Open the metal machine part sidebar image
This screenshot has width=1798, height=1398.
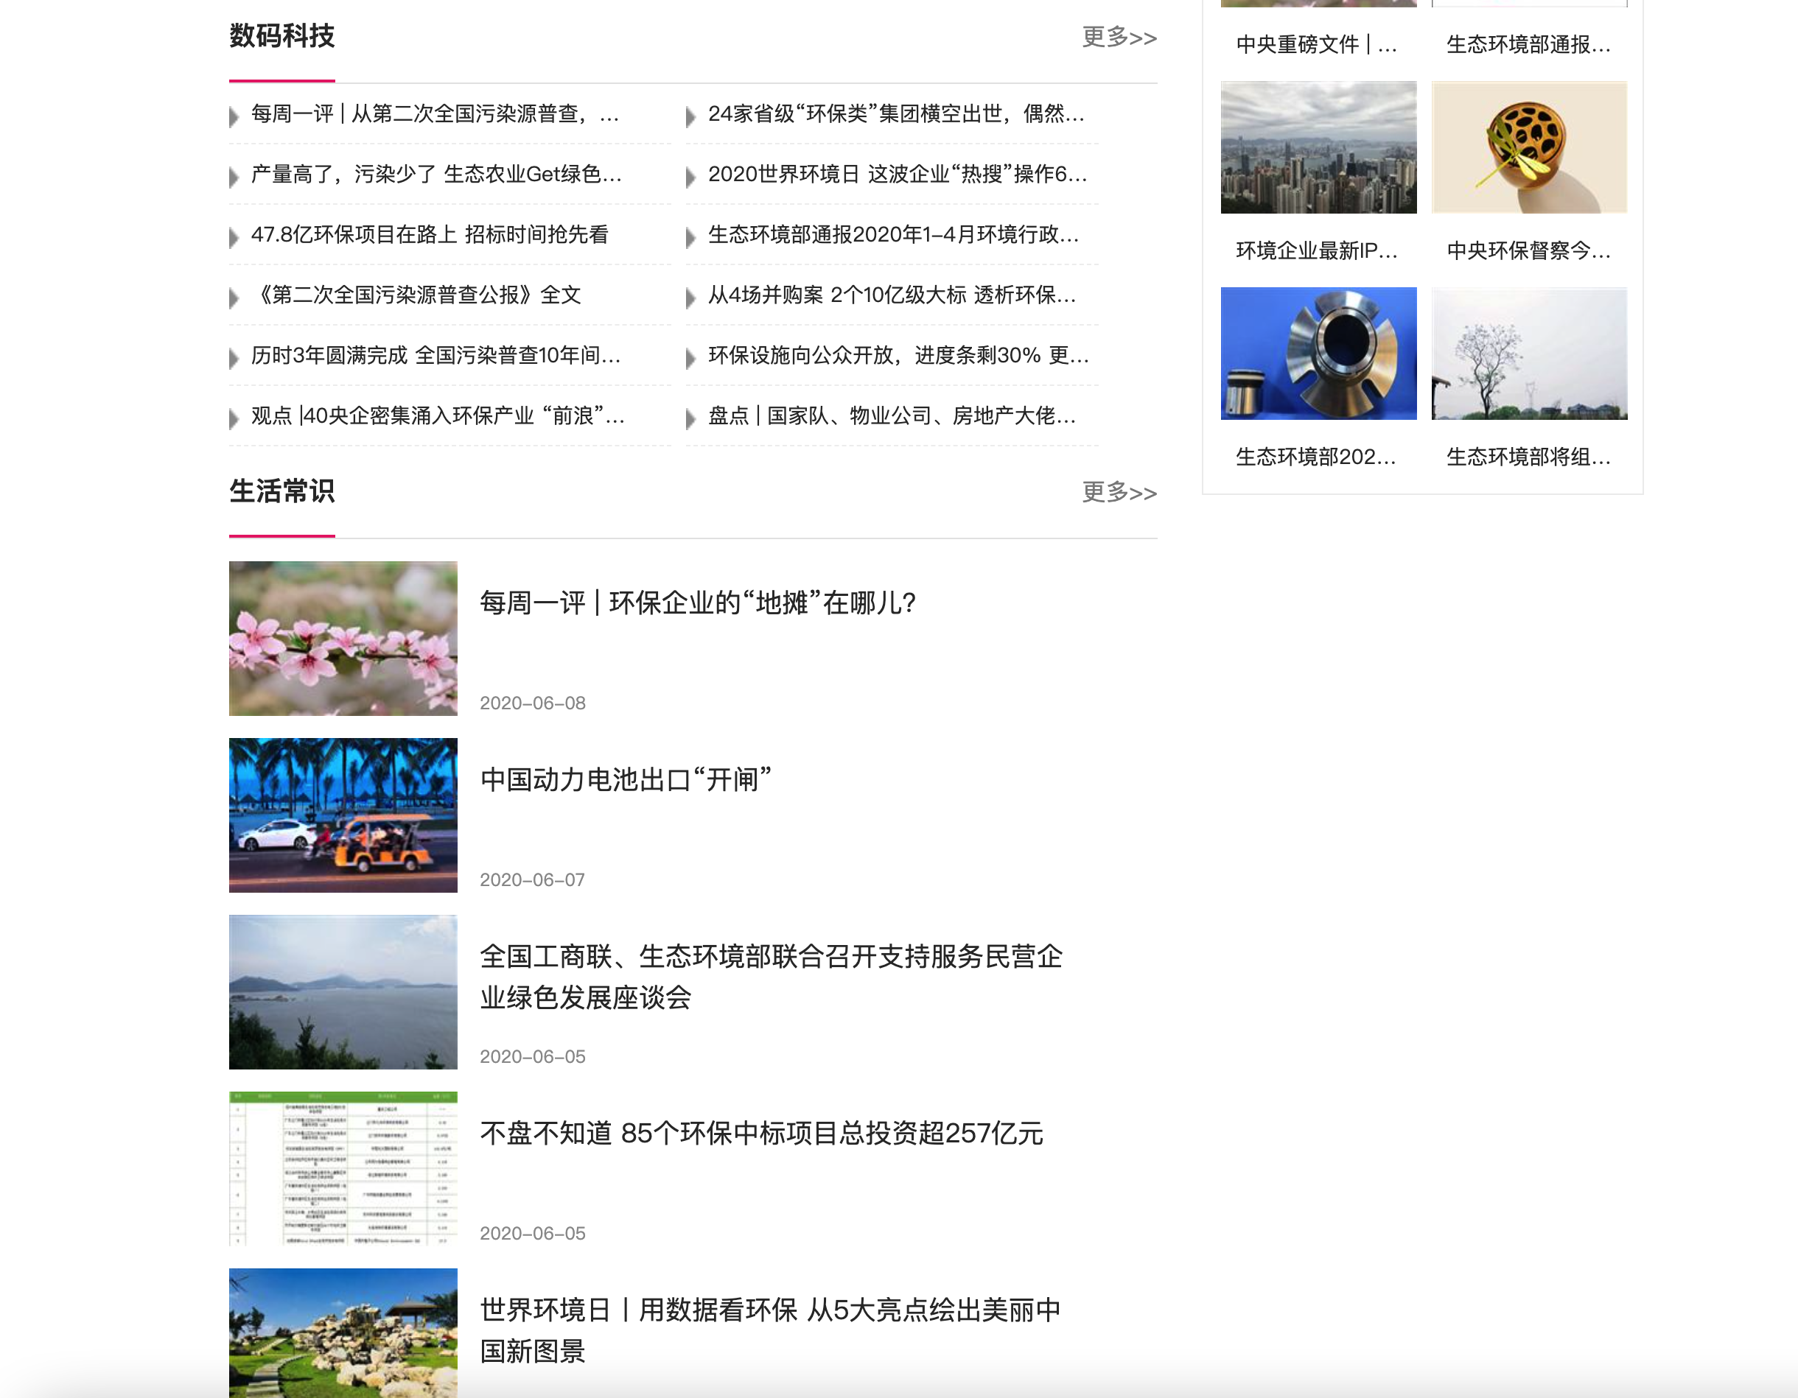coord(1319,354)
